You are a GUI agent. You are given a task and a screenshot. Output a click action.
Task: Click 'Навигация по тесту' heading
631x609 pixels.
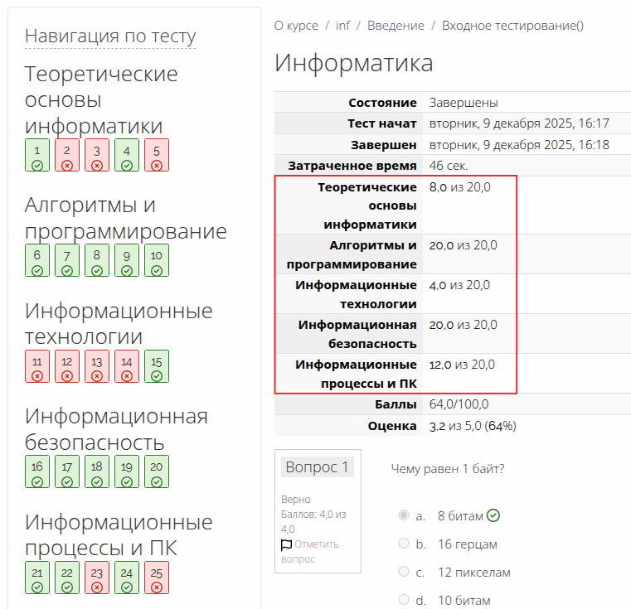(110, 36)
